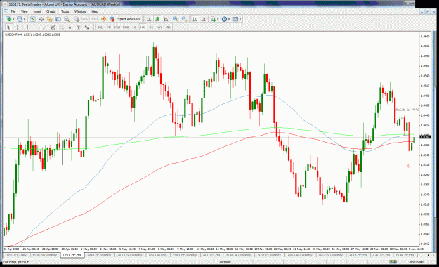Switch to W1 timeframe
Viewport: 439px width, 267px height.
pyautogui.click(x=159, y=27)
